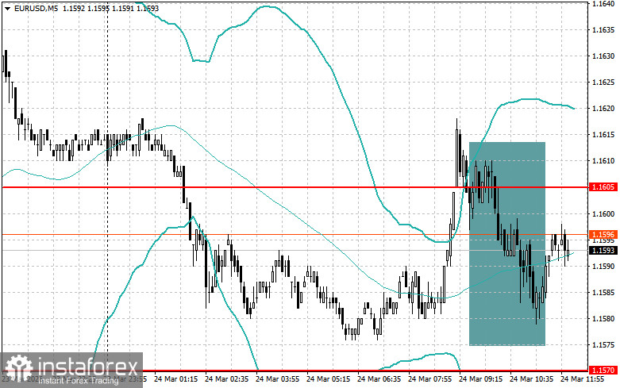Click the 24 Mar 02:35 time label
Screen dimensions: 620x388
point(226,379)
